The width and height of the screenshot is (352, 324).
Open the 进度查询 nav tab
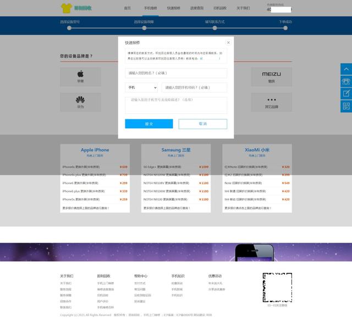point(197,8)
